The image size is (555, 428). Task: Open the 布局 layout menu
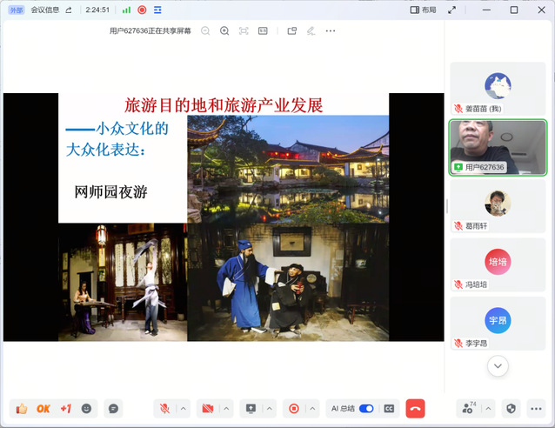point(423,10)
